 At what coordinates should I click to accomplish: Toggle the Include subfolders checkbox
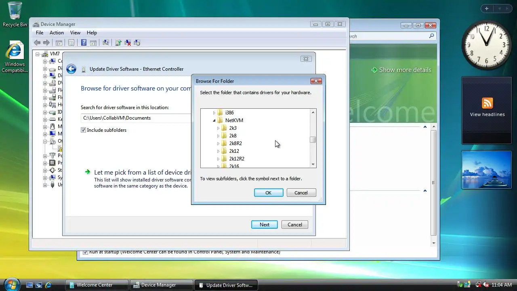pos(84,130)
